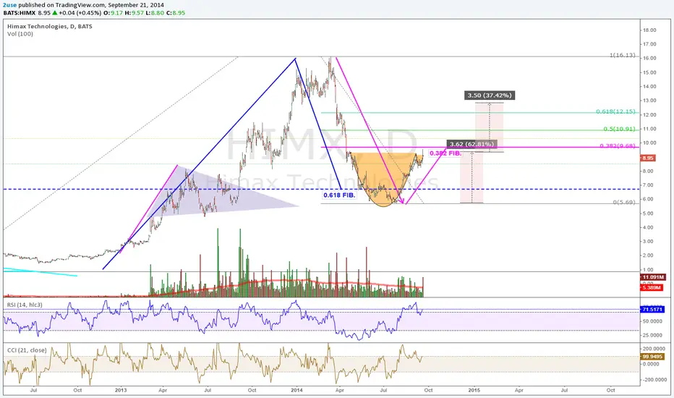
Task: Click the 0(5.69) Fibonacci level label
Action: (623, 202)
